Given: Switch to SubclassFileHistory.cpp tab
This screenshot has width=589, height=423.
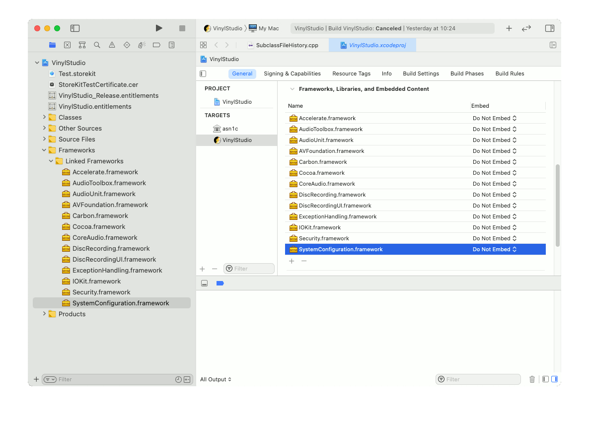Looking at the screenshot, I should [x=283, y=45].
